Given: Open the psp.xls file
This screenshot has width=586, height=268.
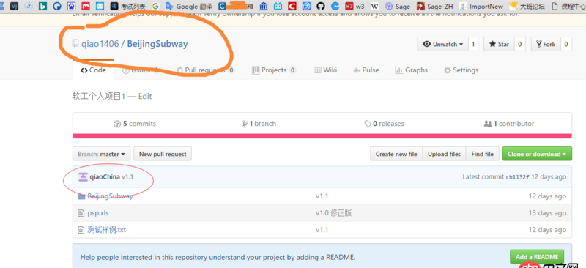Looking at the screenshot, I should click(x=98, y=213).
